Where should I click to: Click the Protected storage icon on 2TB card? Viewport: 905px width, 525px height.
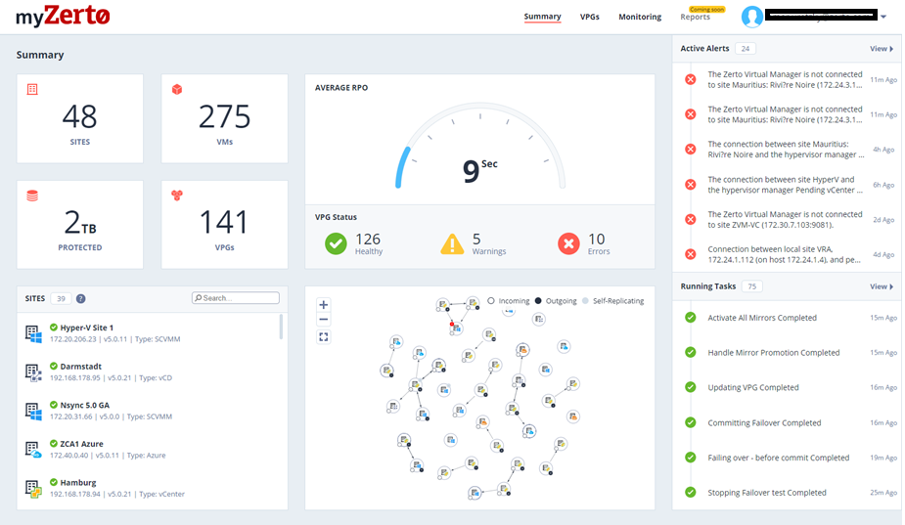pos(32,196)
